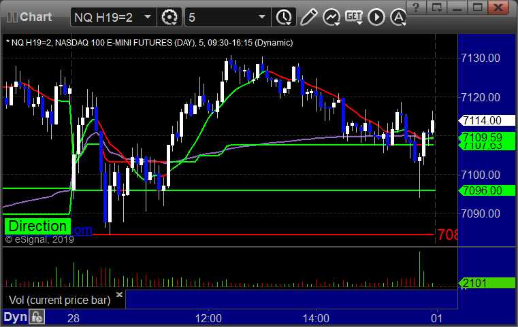Viewport: 518px width, 327px height.
Task: Maximize the chart window
Action: click(x=477, y=7)
